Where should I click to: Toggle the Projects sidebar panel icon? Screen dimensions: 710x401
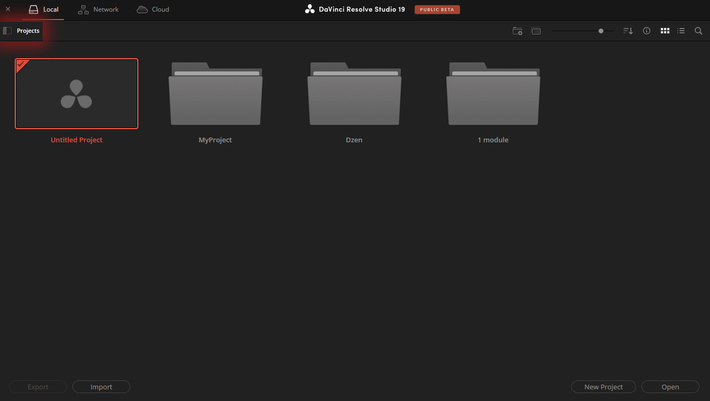(7, 31)
